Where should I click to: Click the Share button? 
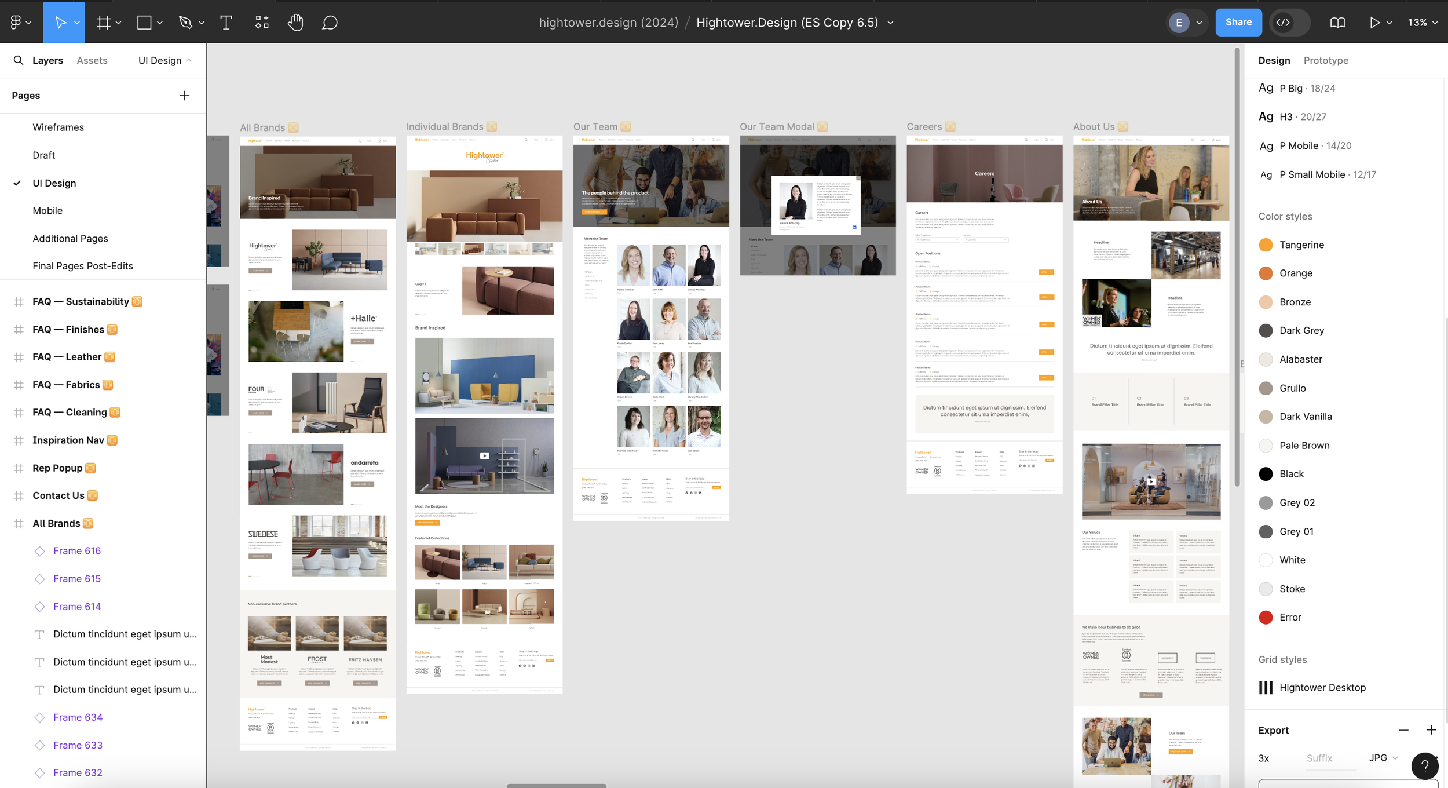click(x=1238, y=22)
